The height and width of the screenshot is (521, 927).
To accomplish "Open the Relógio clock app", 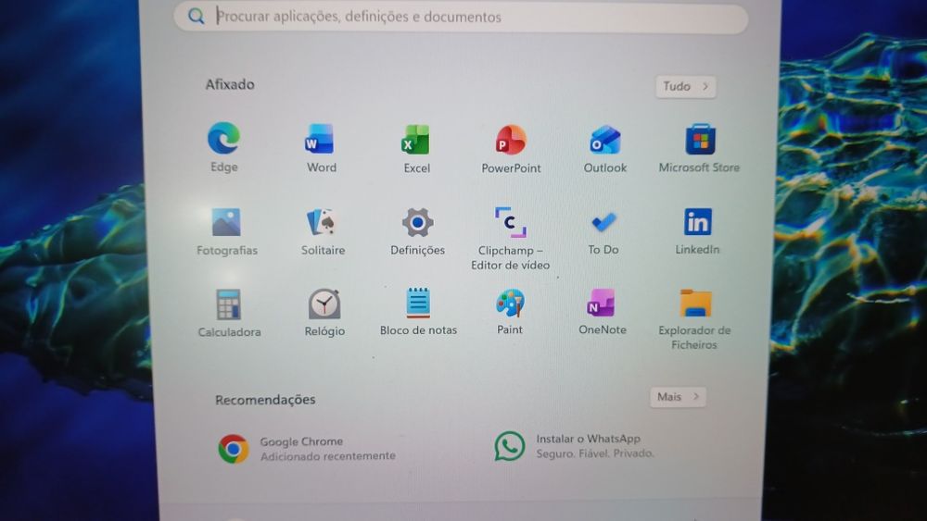I will click(324, 304).
